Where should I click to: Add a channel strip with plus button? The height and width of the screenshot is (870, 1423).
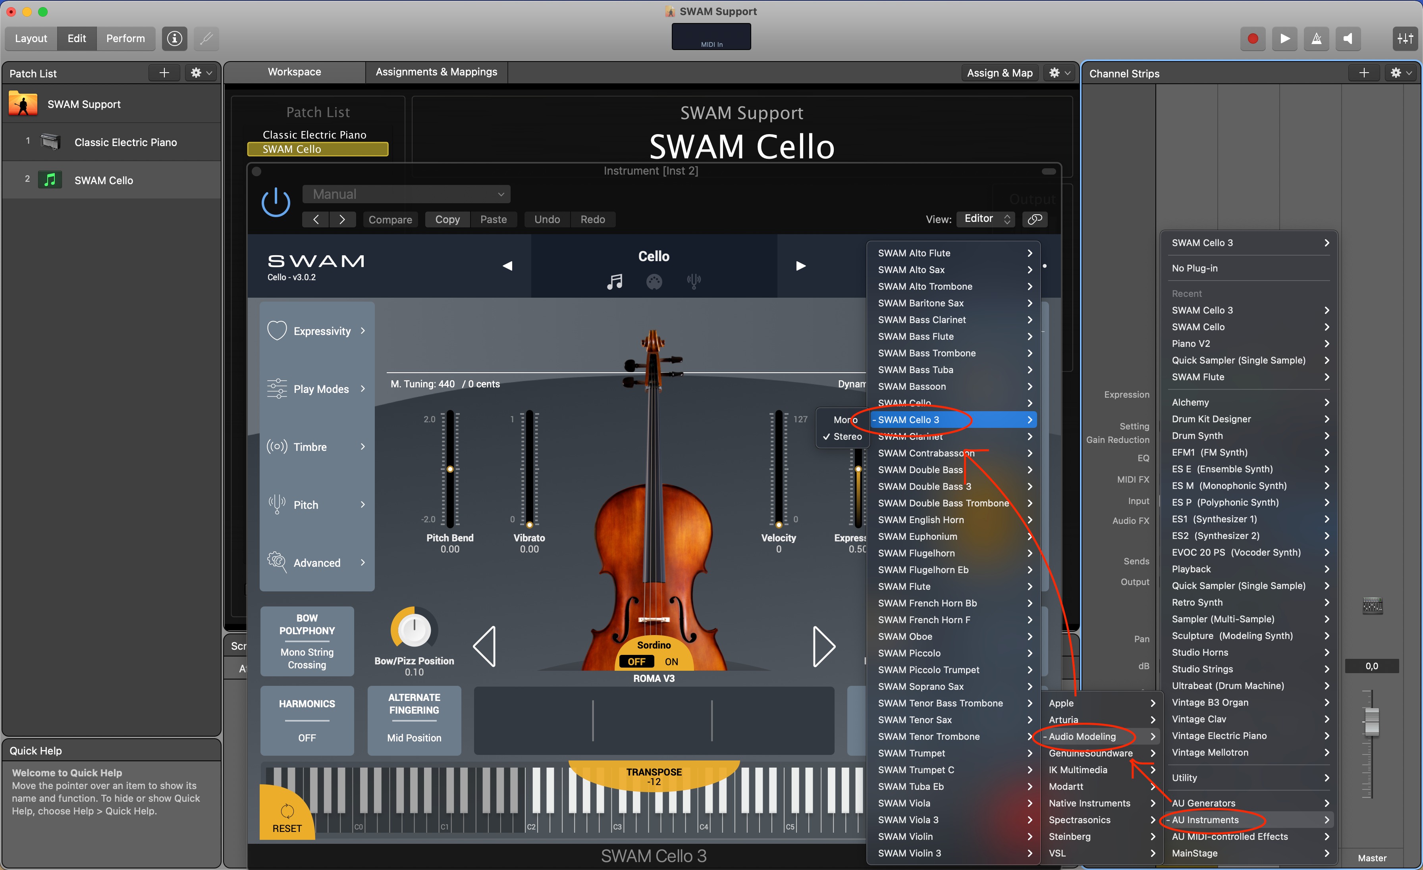click(x=1363, y=73)
